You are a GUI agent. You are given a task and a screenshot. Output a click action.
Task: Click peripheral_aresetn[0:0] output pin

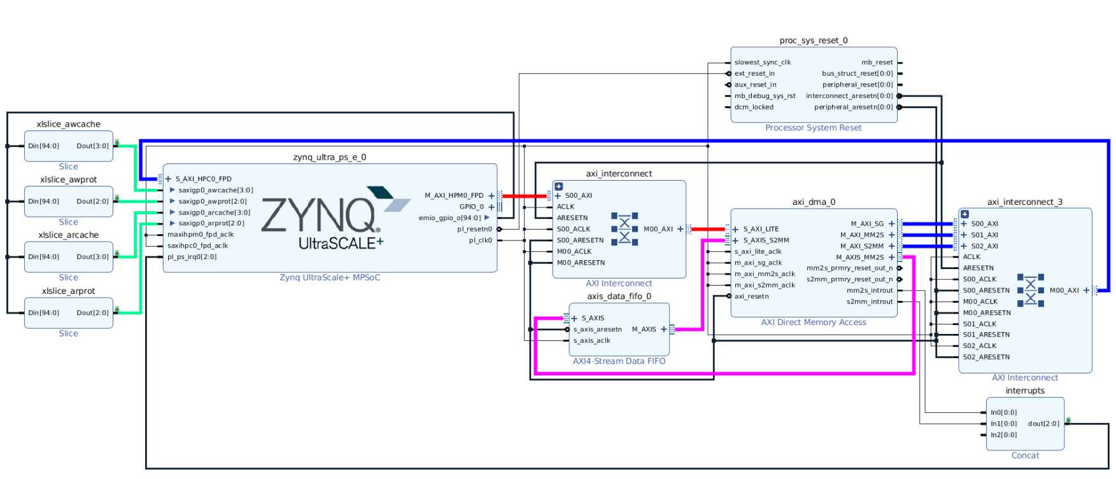900,107
